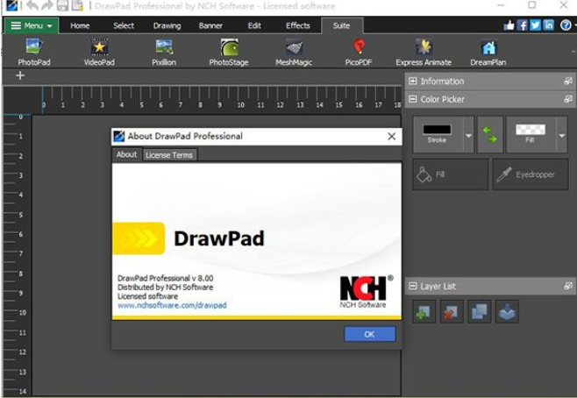Duplicate layer icon in Layer List

479,311
